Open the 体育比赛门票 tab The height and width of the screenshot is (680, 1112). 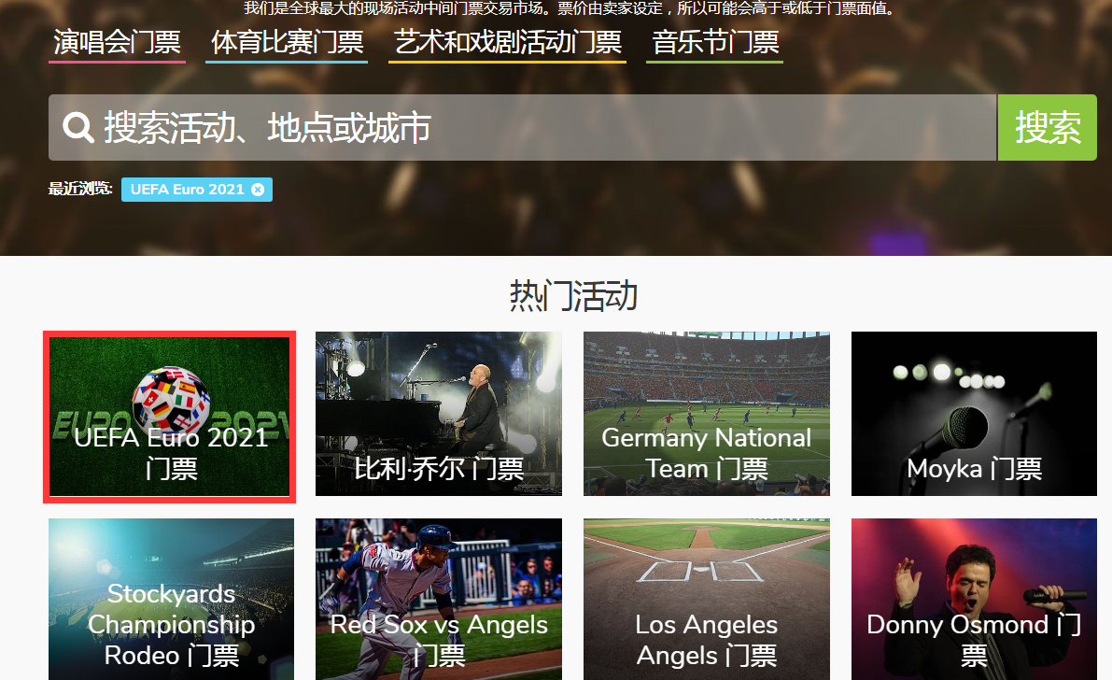point(287,43)
